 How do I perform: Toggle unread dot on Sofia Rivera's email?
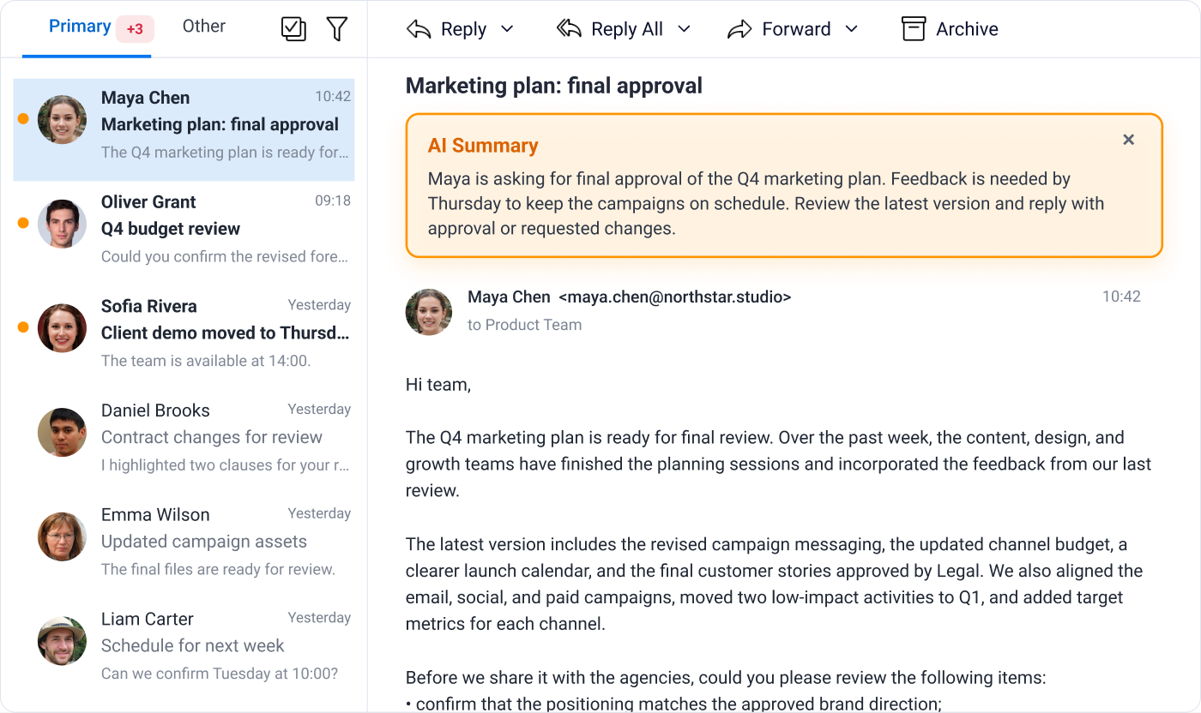coord(23,327)
